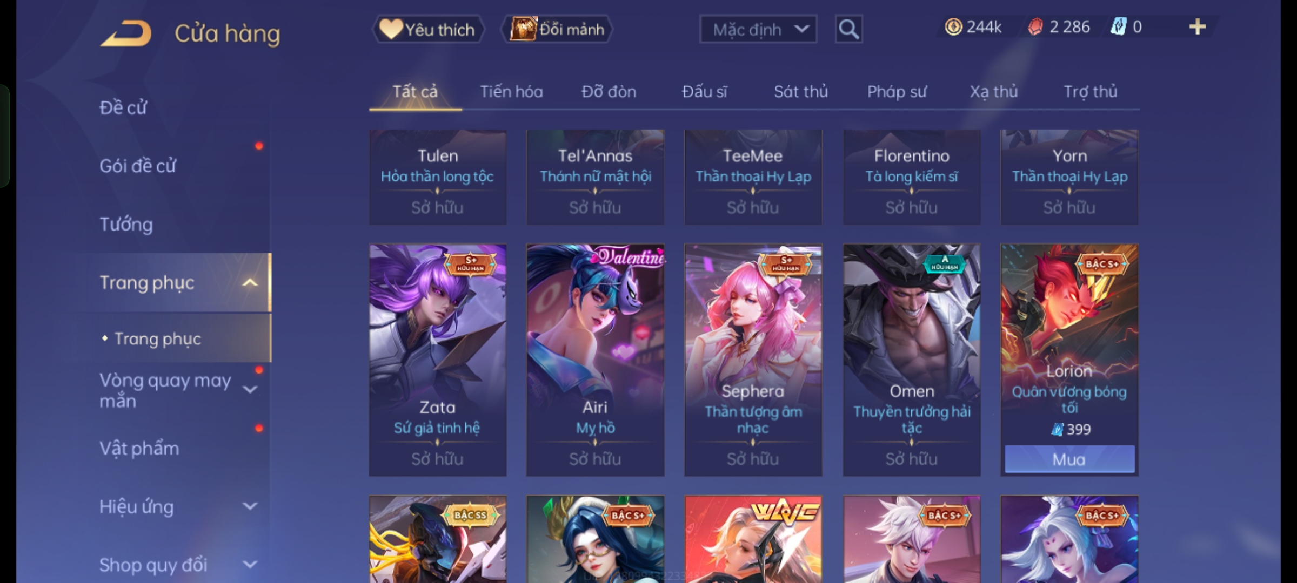Open Yêu thích favorites heart button
Viewport: 1297px width, 583px height.
click(428, 29)
